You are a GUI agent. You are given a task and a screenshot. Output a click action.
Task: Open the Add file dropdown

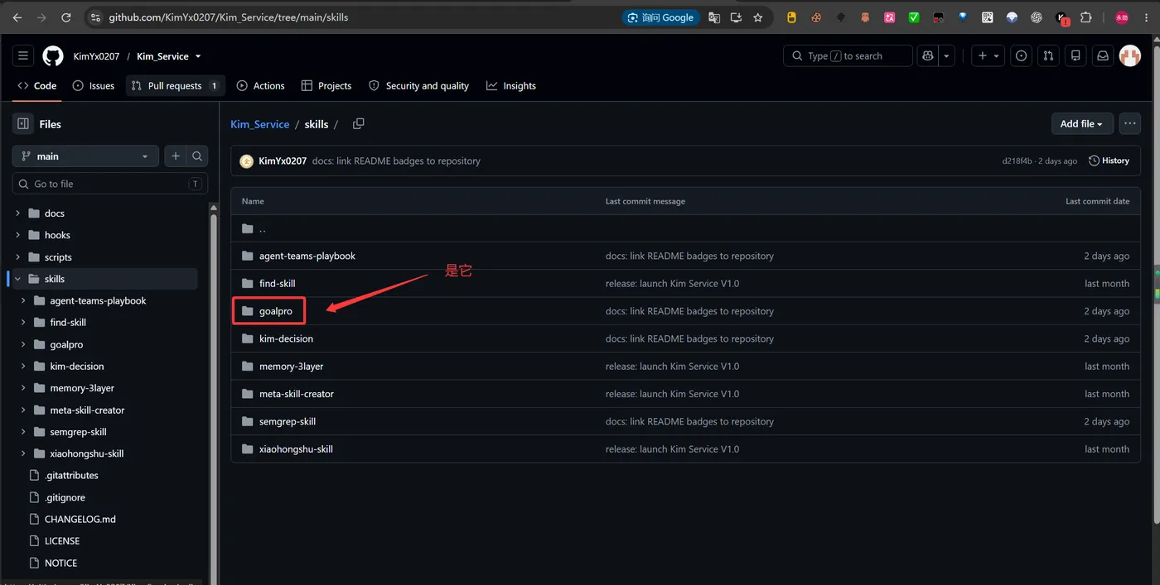(1081, 123)
